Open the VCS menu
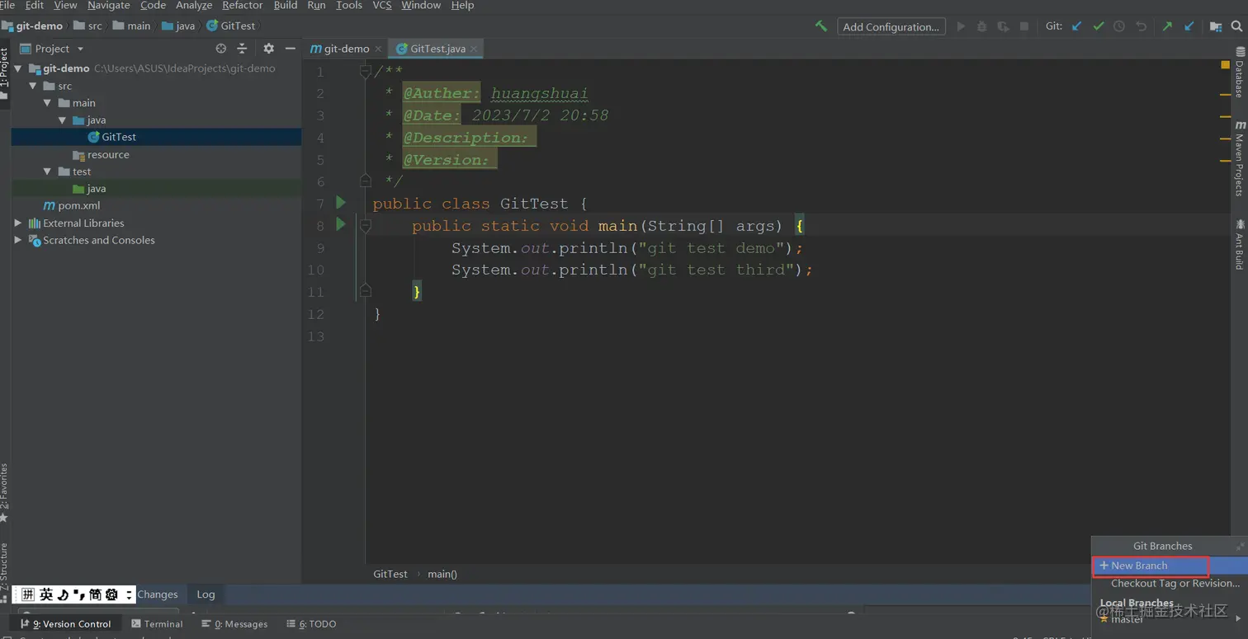 [x=382, y=5]
